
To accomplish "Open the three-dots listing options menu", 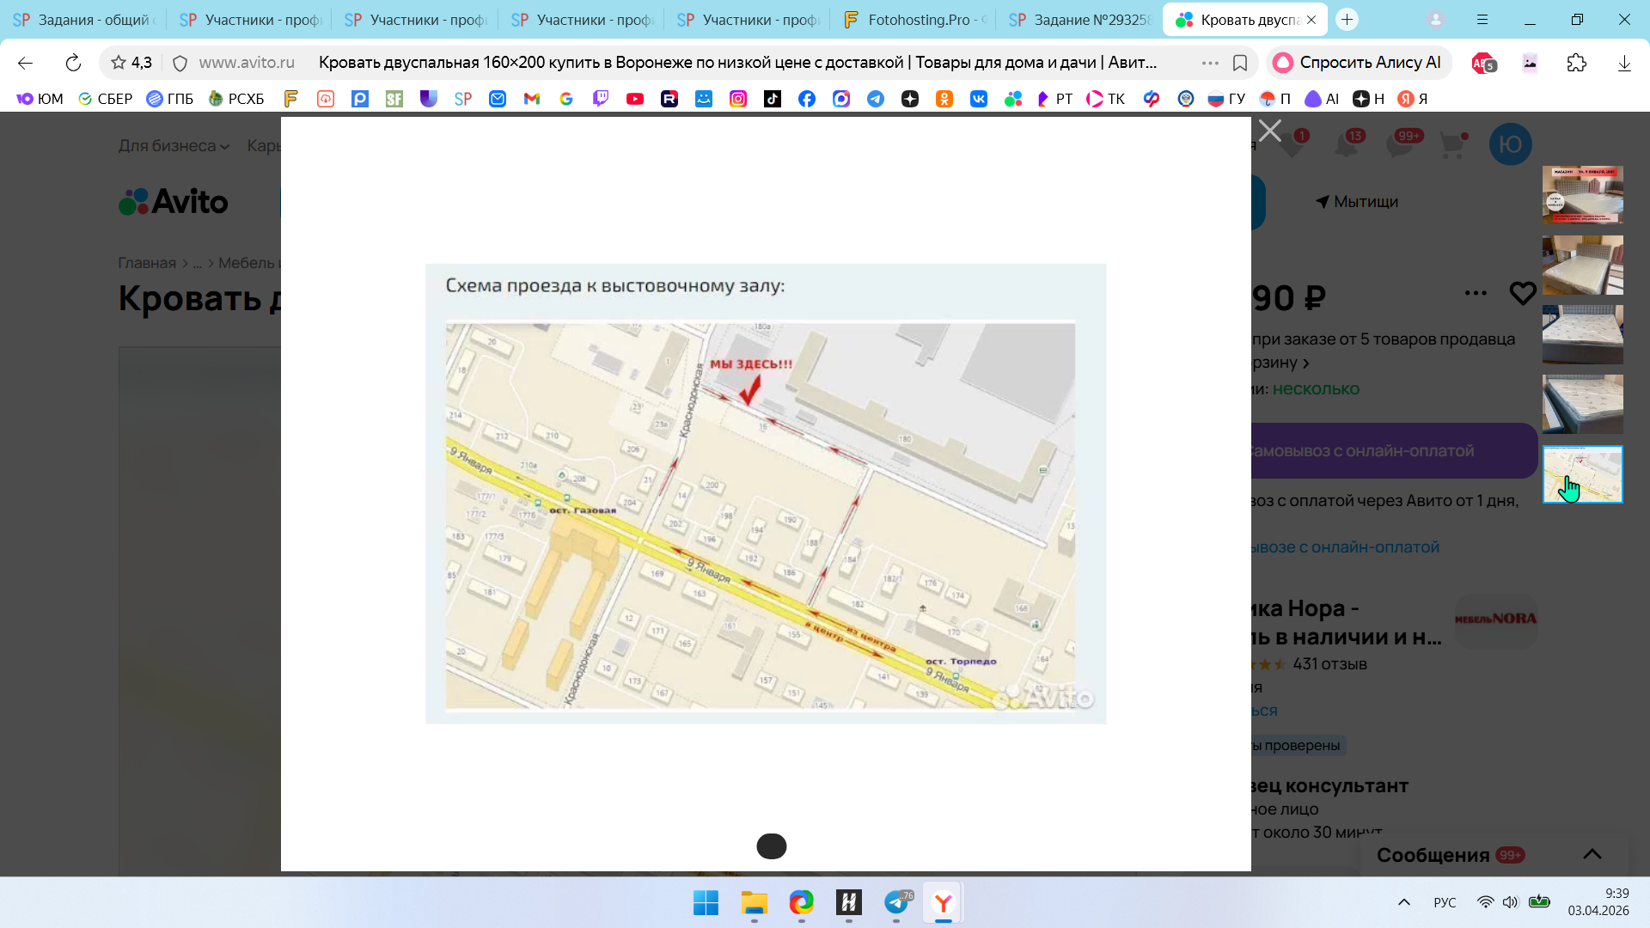I will pos(1476,293).
